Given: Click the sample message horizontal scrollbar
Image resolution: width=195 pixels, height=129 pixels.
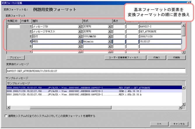Looking at the screenshot, I should (x=93, y=107).
